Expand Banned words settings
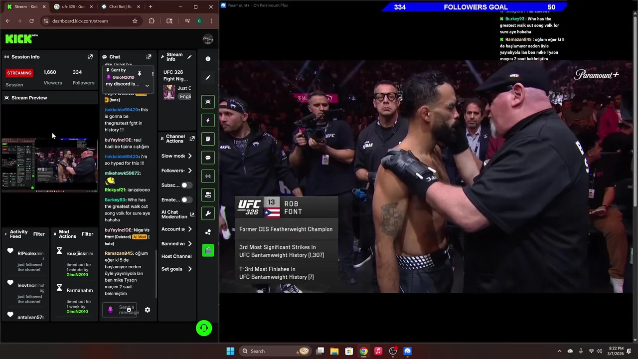This screenshot has height=359, width=638. coord(189,244)
